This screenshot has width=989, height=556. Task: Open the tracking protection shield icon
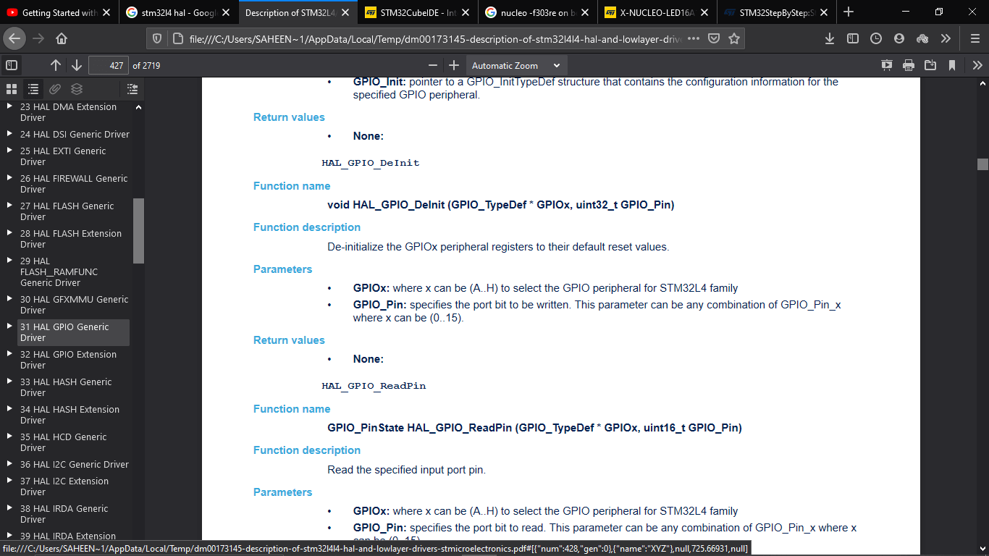(x=157, y=38)
